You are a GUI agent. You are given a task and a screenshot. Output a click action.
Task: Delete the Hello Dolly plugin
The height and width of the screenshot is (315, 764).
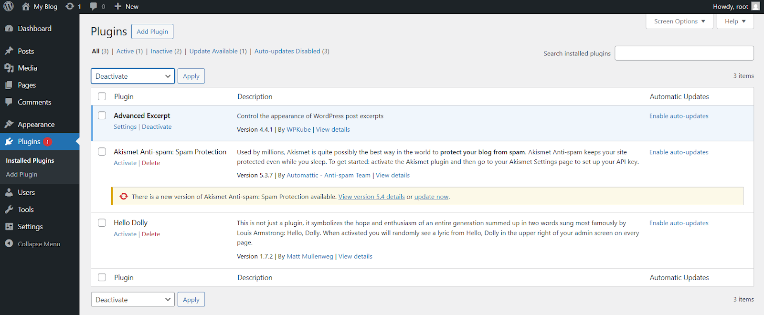pos(151,234)
